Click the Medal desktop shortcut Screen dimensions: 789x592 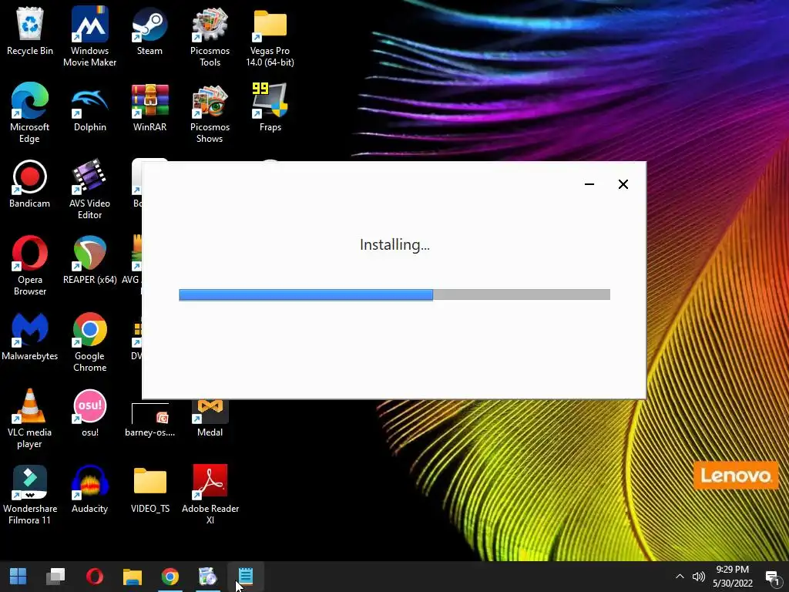click(210, 419)
